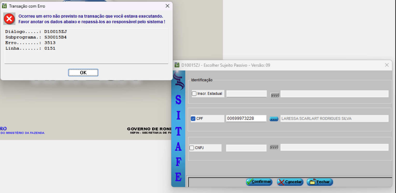Click the CPF number field
This screenshot has height=193, width=396.
click(x=246, y=119)
